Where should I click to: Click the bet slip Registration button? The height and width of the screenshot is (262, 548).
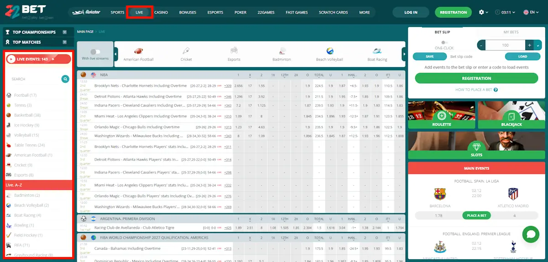476,78
